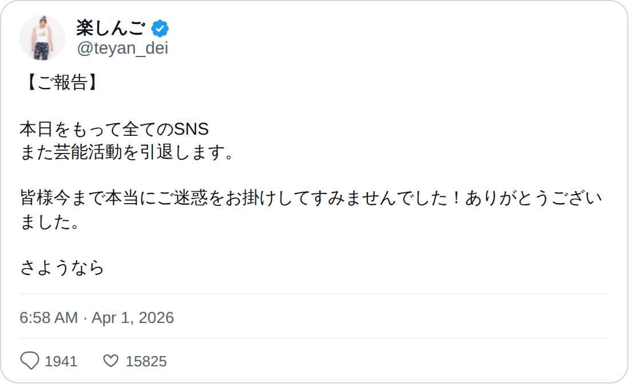The image size is (633, 388).
Task: Open the 楽しんご profile avatar
Action: [42, 38]
